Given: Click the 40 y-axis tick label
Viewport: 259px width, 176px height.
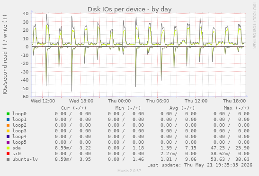Looking at the screenshot, I should (26, 14).
